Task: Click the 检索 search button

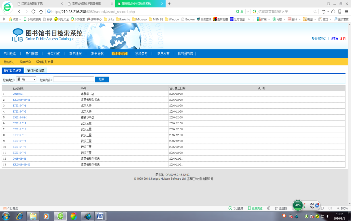Action: coord(101,79)
